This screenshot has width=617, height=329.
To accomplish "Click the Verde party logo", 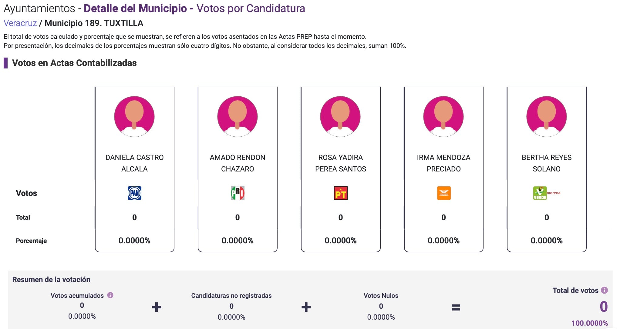I will tap(540, 193).
